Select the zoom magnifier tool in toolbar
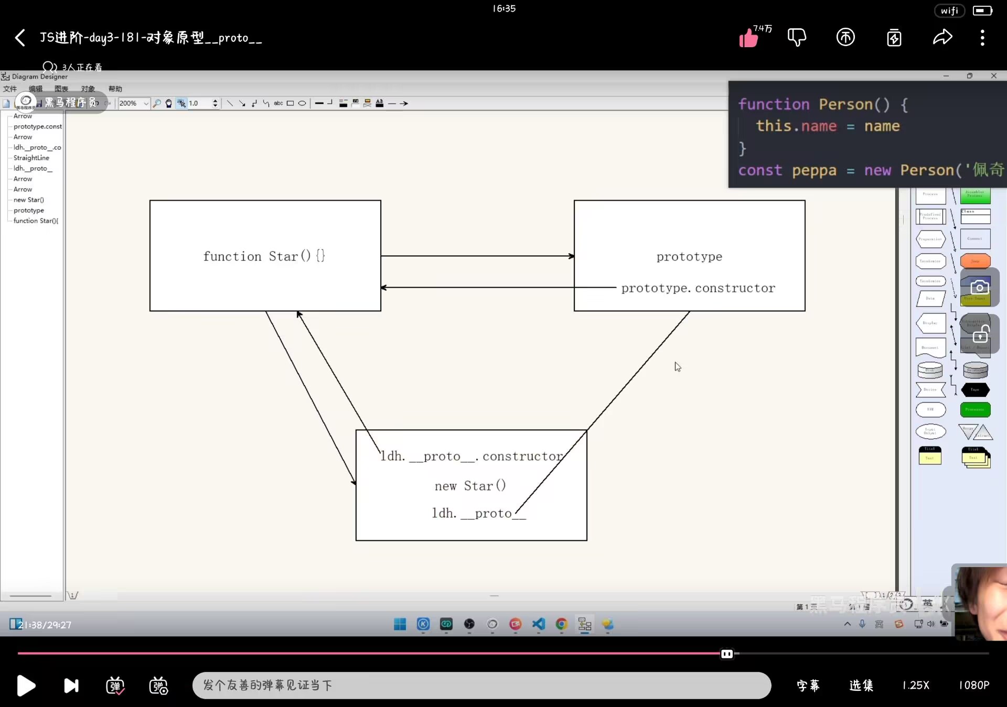Screen dimensions: 1007x707 (157, 103)
